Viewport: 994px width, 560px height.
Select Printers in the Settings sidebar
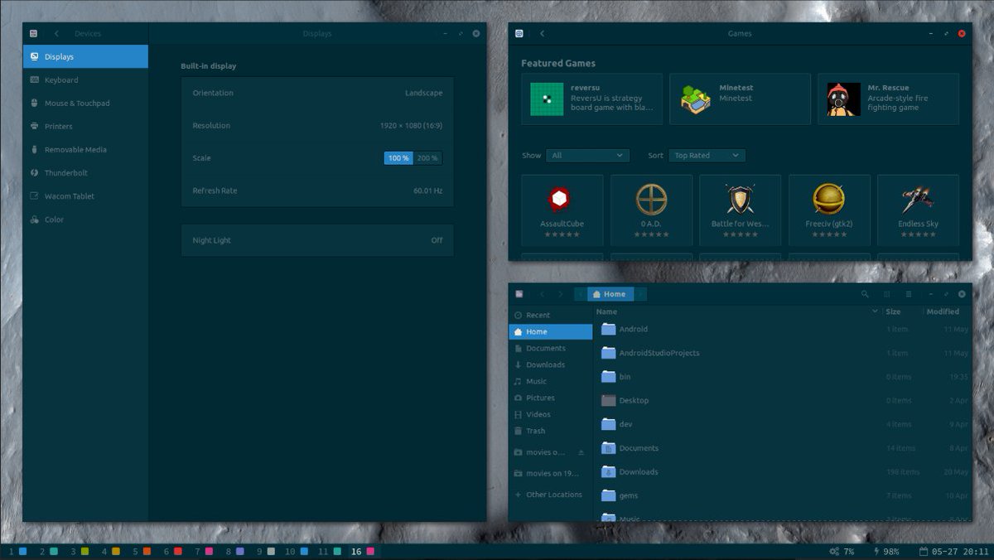pyautogui.click(x=60, y=126)
